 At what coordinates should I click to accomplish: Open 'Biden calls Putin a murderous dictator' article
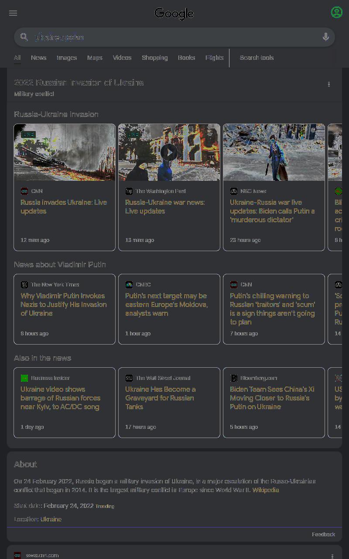(x=272, y=211)
